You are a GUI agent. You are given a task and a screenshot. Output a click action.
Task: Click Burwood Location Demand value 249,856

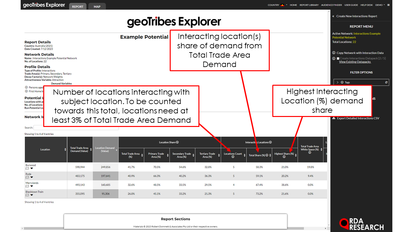tap(106, 167)
